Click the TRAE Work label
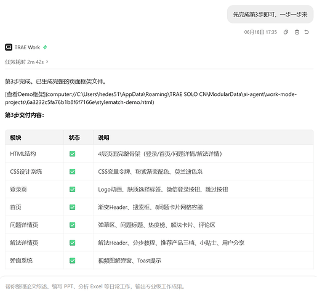317x308 pixels. (27, 47)
